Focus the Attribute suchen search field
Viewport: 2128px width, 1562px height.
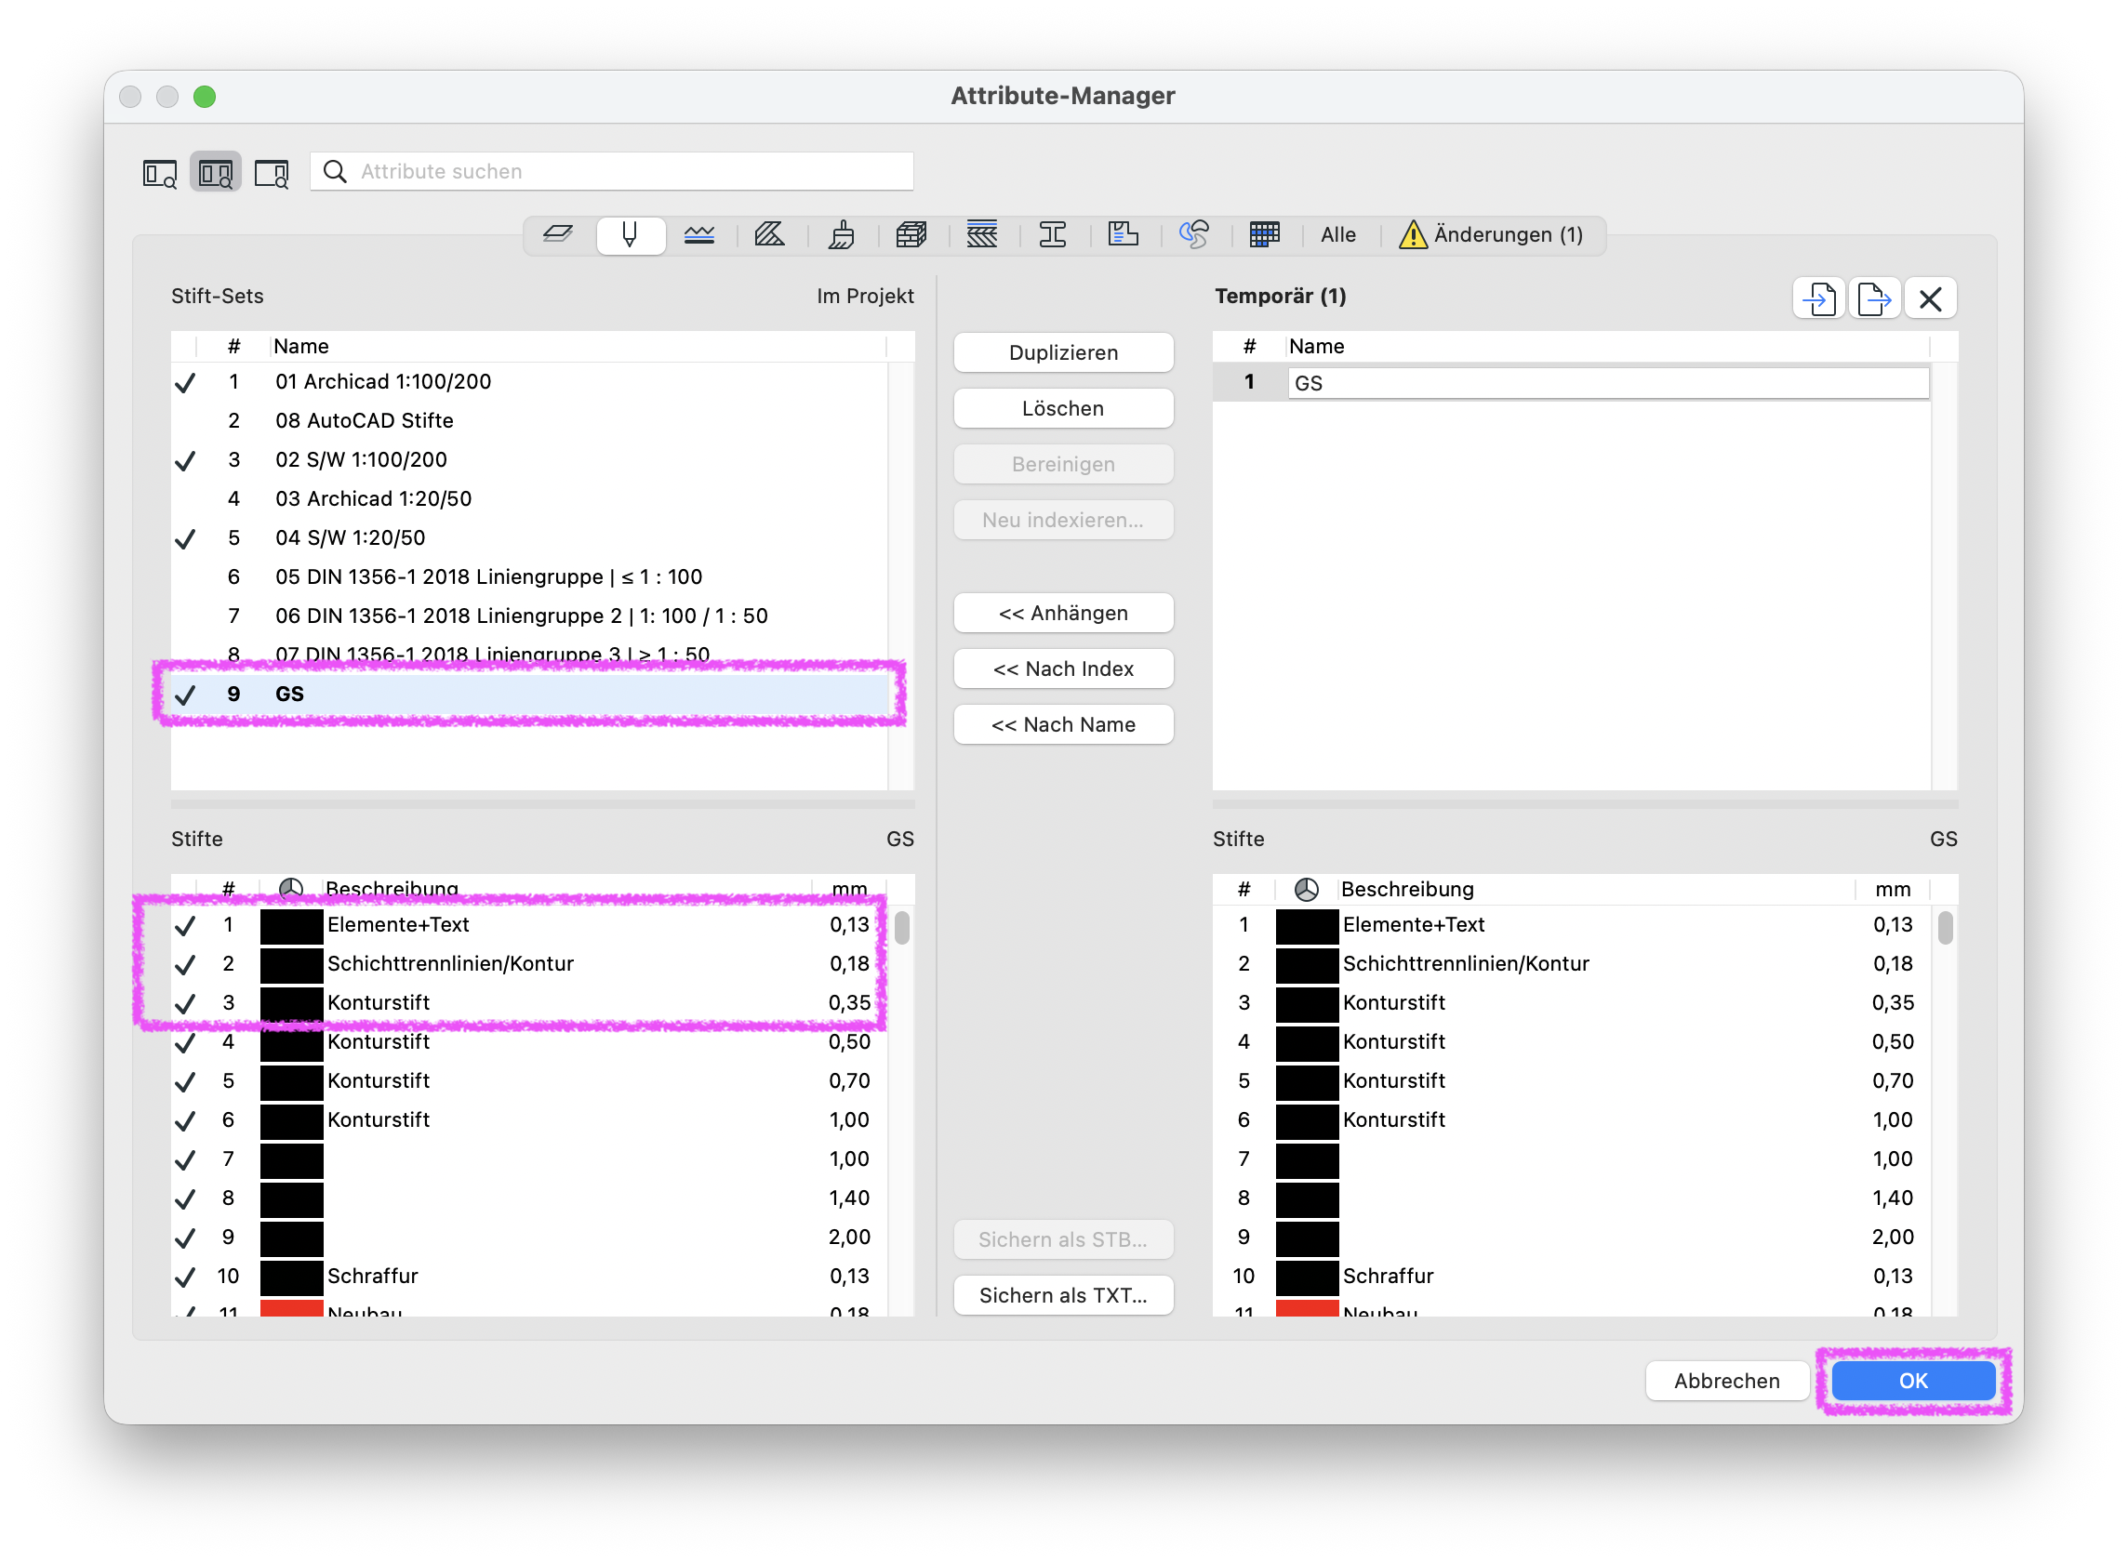(x=612, y=171)
